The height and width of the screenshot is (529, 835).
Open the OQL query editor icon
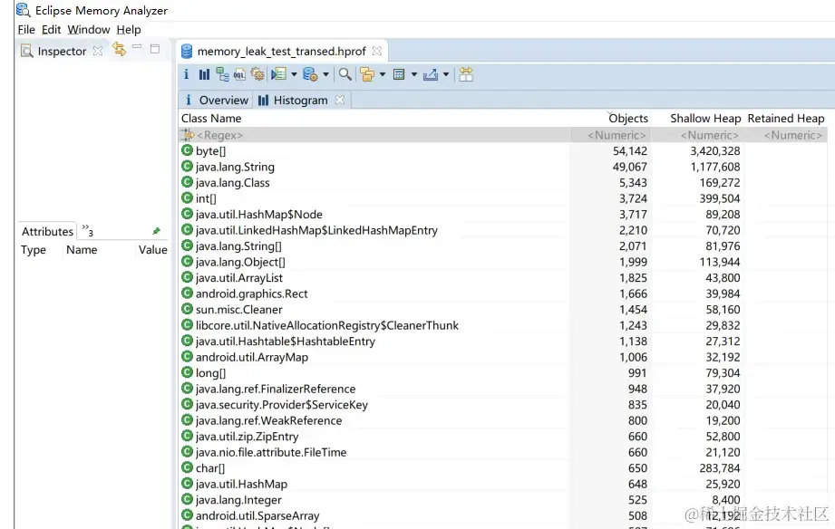239,74
